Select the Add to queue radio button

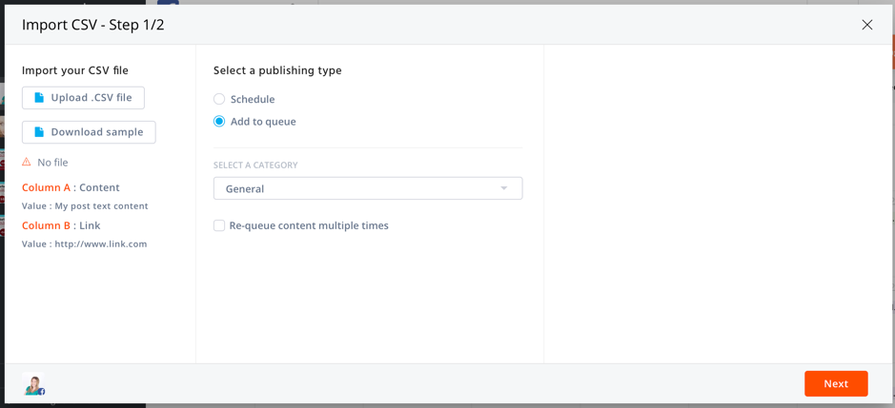pos(219,122)
